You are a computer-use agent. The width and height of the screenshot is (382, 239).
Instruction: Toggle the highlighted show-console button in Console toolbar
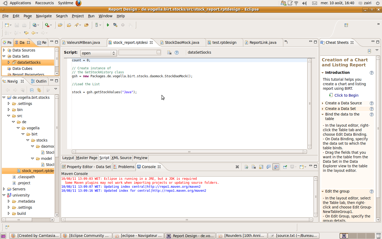[x=276, y=167]
